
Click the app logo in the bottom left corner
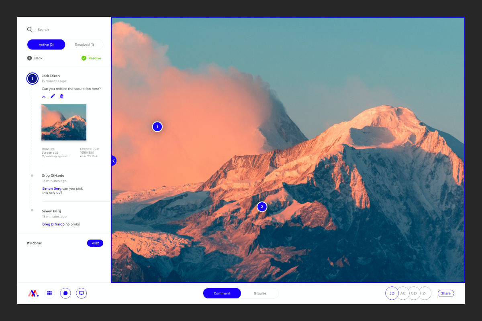coord(33,293)
